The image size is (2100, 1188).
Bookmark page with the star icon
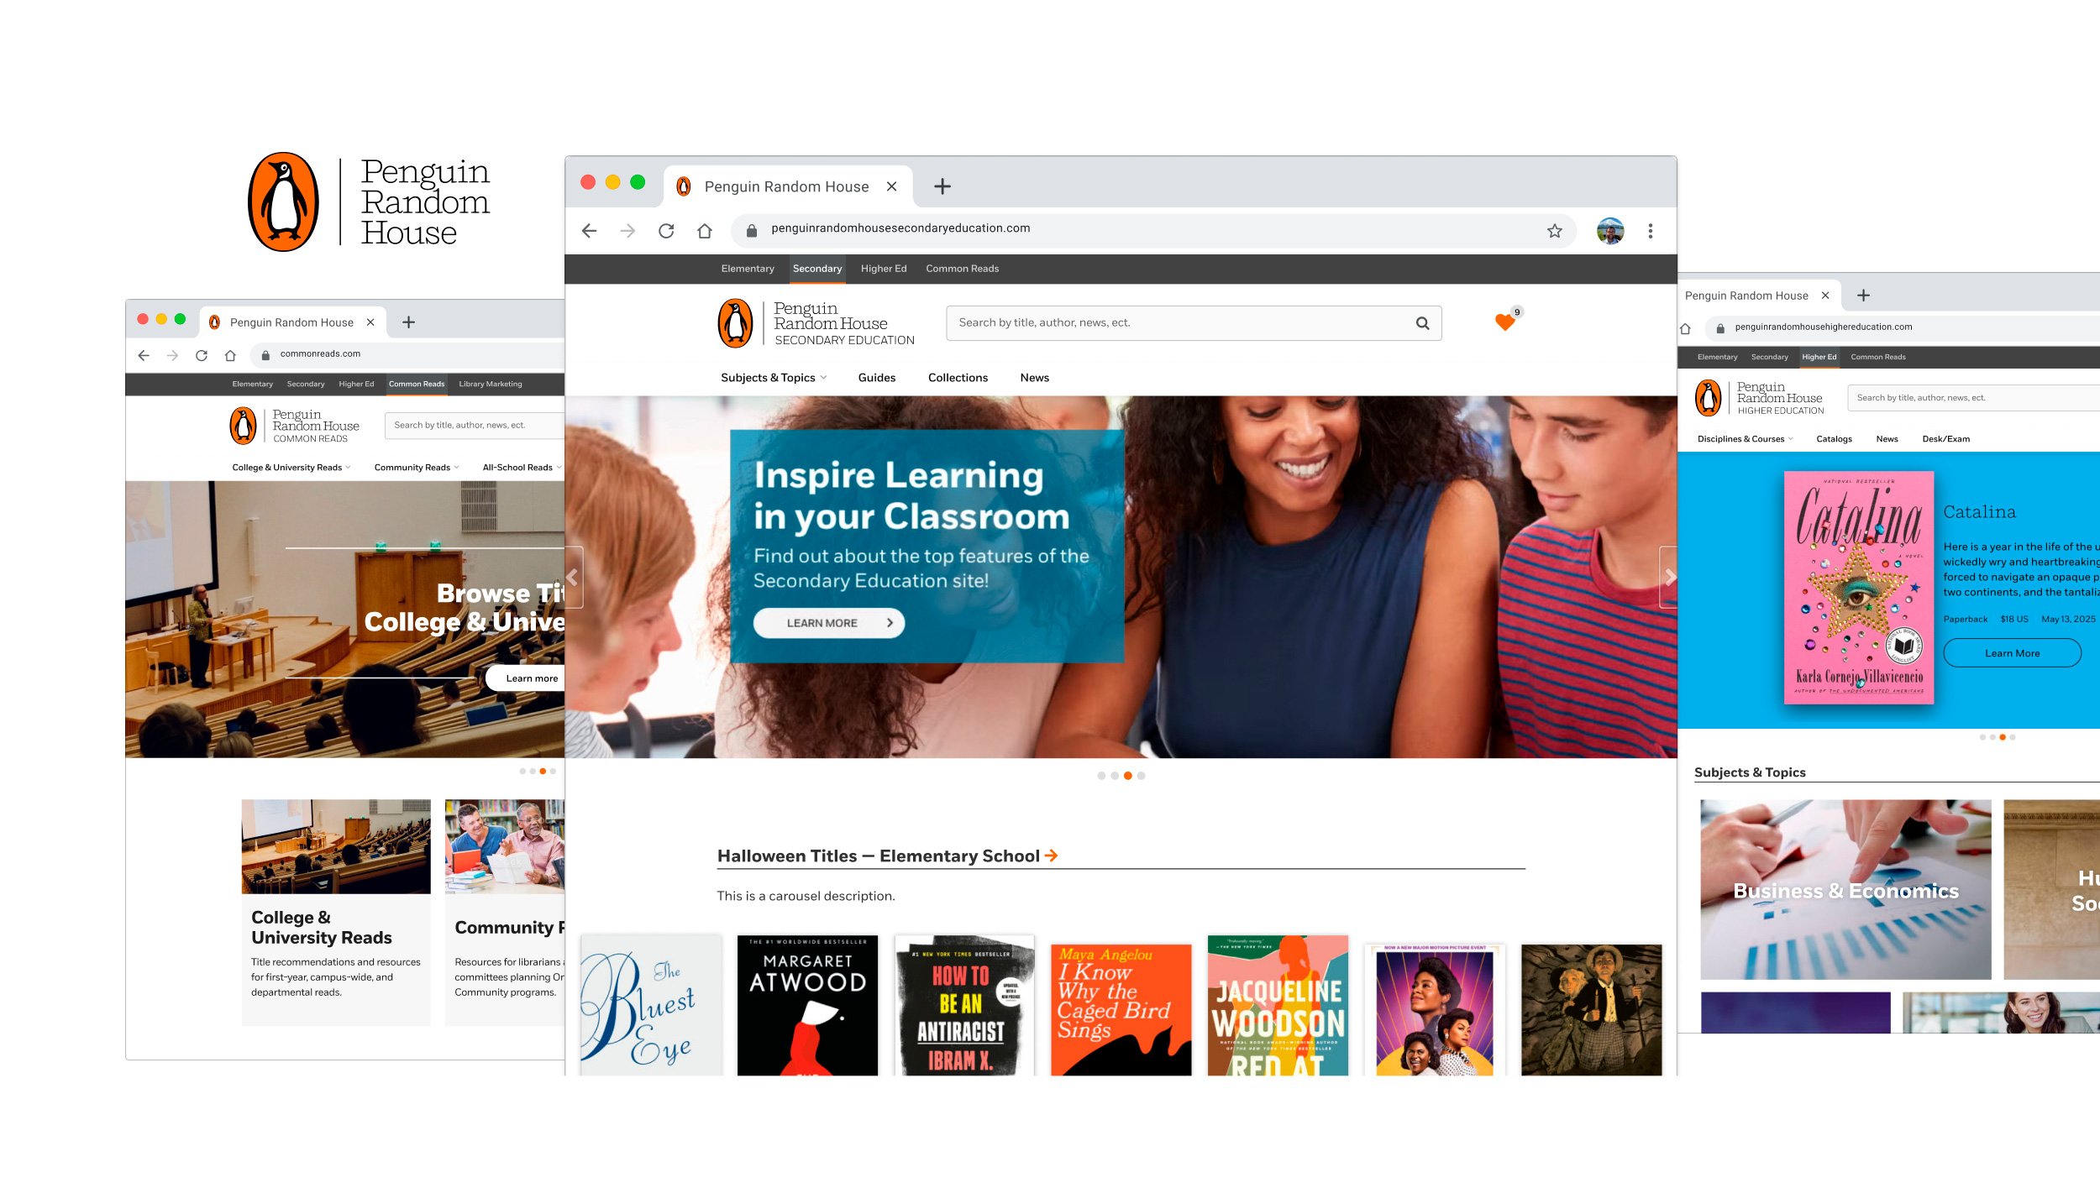[1555, 231]
